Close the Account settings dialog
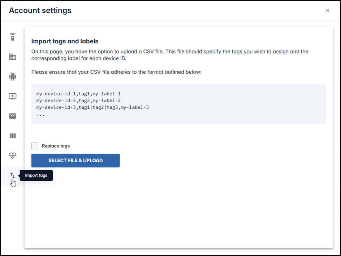Screen dimensions: 341x256 click(x=327, y=10)
